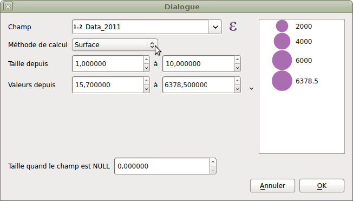Click the Annuler button
Viewport: 353px width, 201px height.
click(272, 186)
